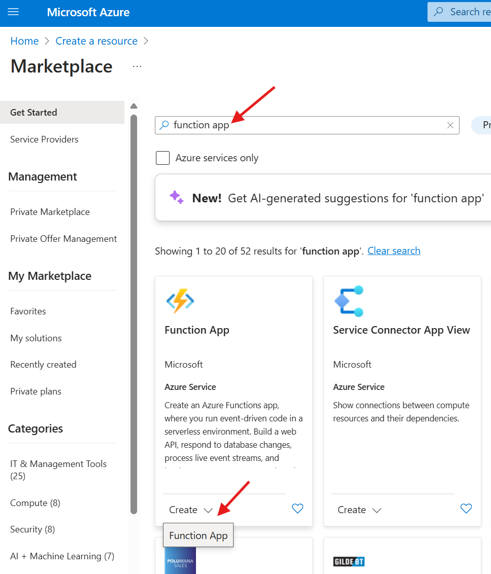
Task: Clear the function app search with the X
Action: [450, 125]
